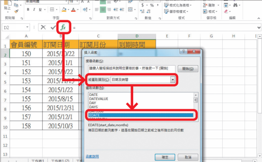The height and width of the screenshot is (162, 262).
Task: Confirm formula entry with checkmark icon
Action: coord(53,27)
